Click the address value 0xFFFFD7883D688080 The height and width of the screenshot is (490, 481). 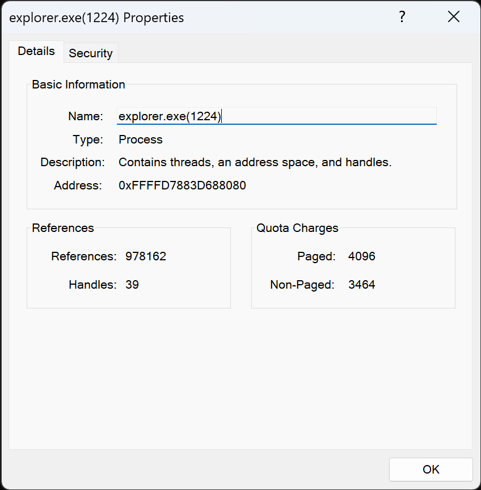click(x=182, y=185)
